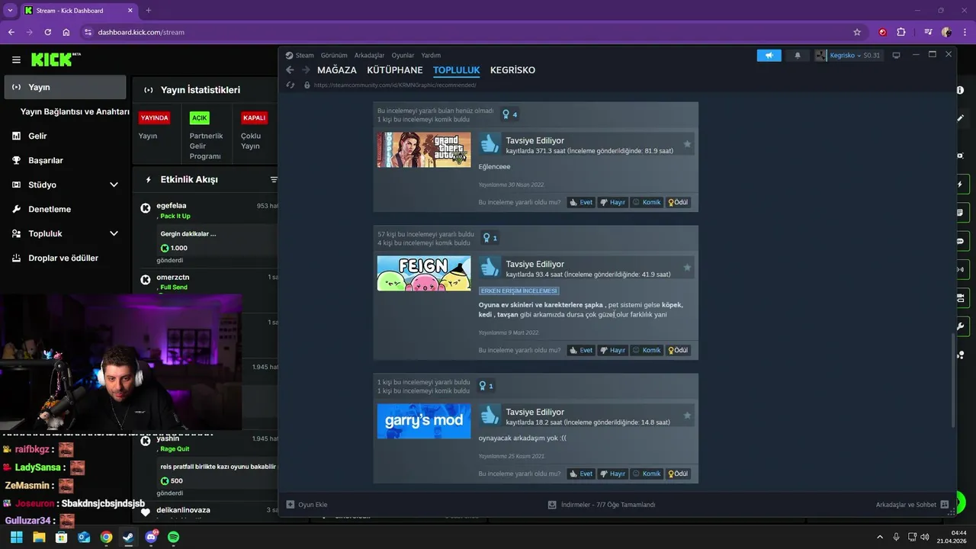976x549 pixels.
Task: Open Denetleme in the Kick sidebar
Action: (x=50, y=209)
